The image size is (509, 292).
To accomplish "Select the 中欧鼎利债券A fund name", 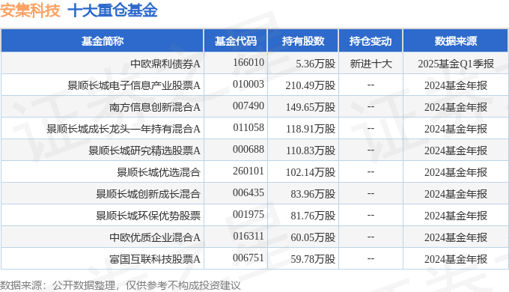I will 165,64.
